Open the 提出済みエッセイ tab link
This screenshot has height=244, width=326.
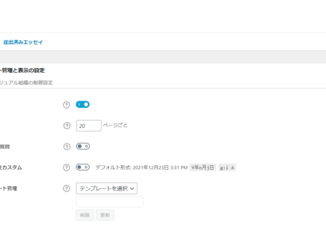coord(23,42)
